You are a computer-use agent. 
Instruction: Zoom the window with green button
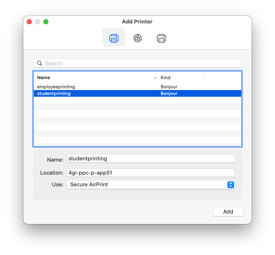pos(46,22)
